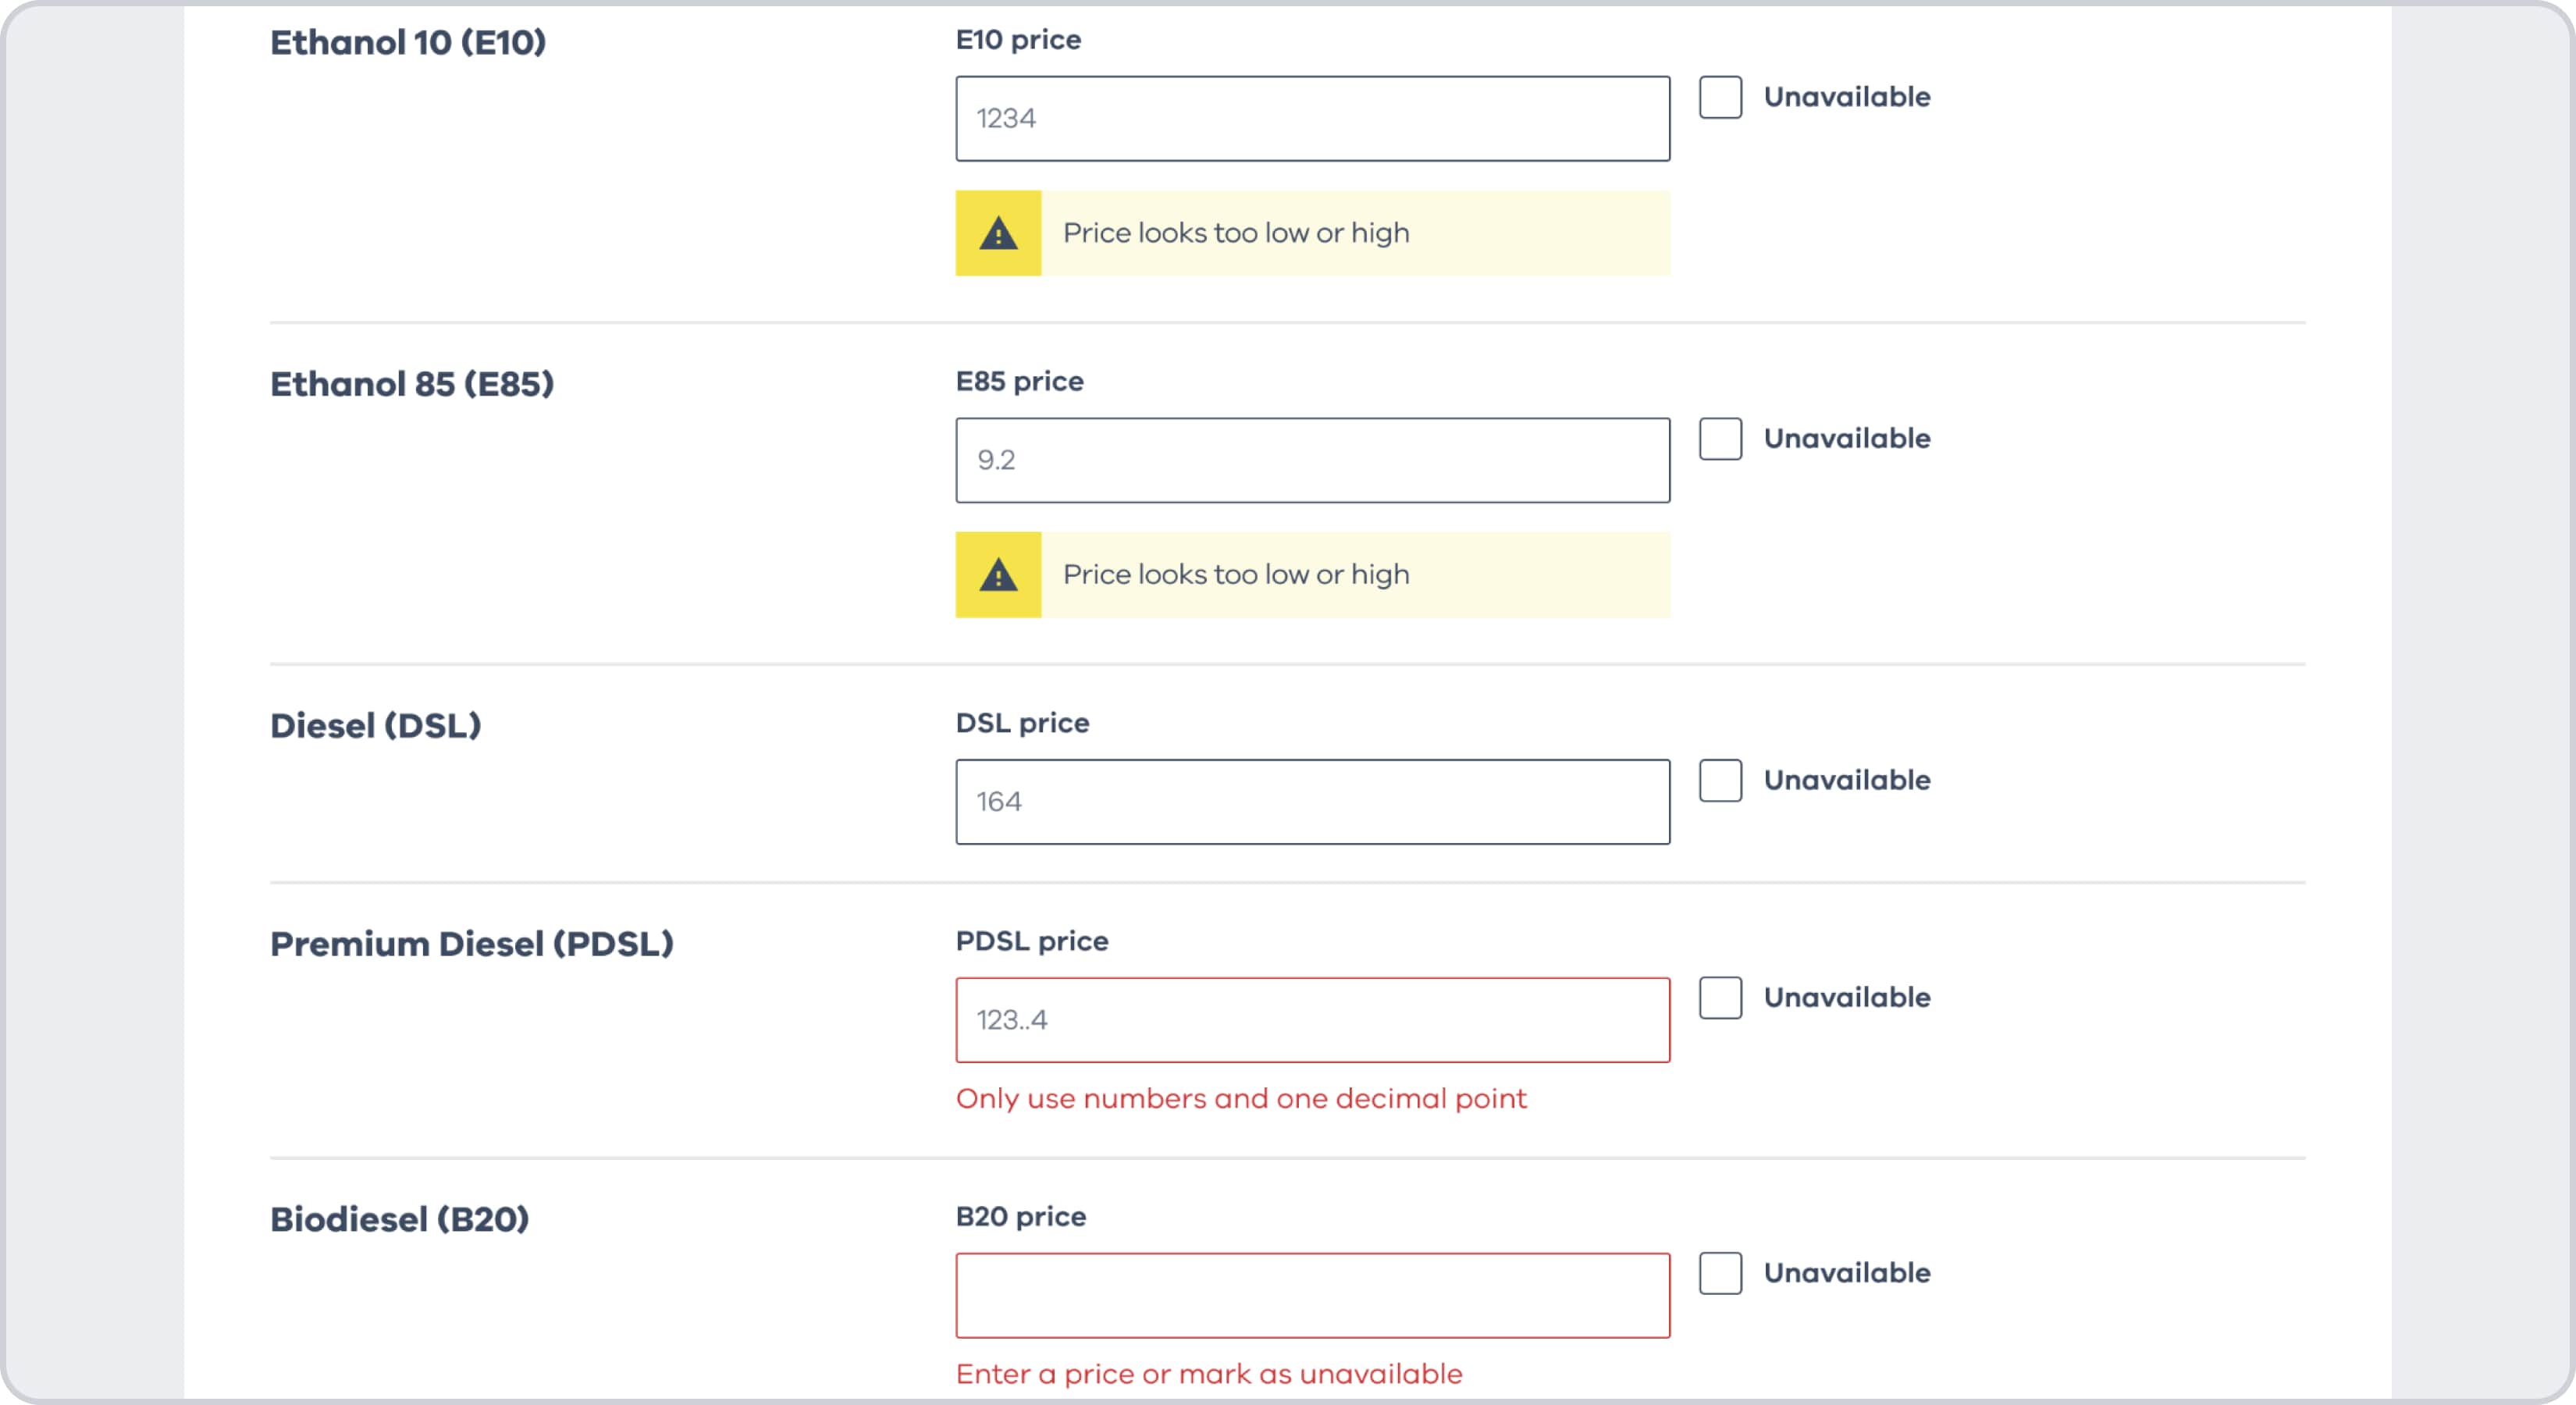Mark Biodiesel (B20) as unavailable
Viewport: 2576px width, 1405px height.
coord(1720,1273)
